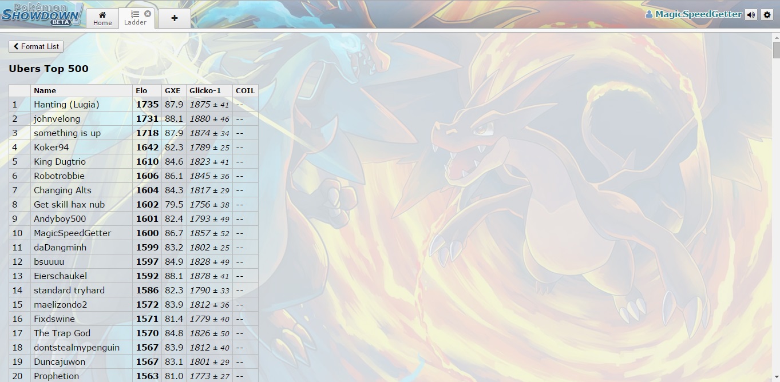780x382 pixels.
Task: Select player something is up
Action: [67, 133]
